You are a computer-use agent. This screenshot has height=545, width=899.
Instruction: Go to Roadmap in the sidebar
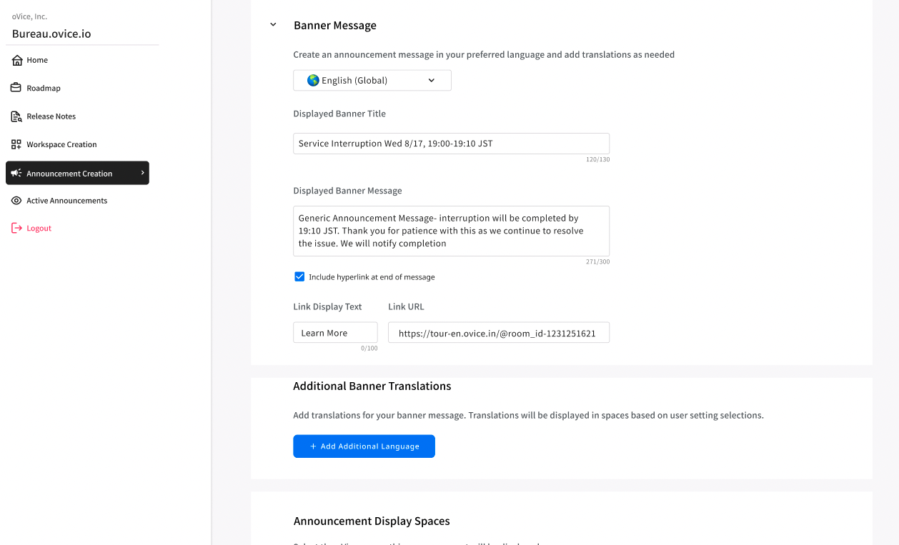(x=44, y=89)
